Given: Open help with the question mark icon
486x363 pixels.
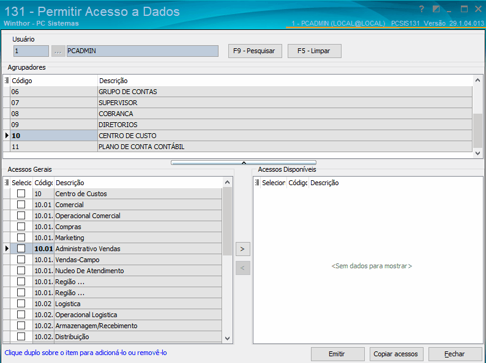Looking at the screenshot, I should click(421, 9).
